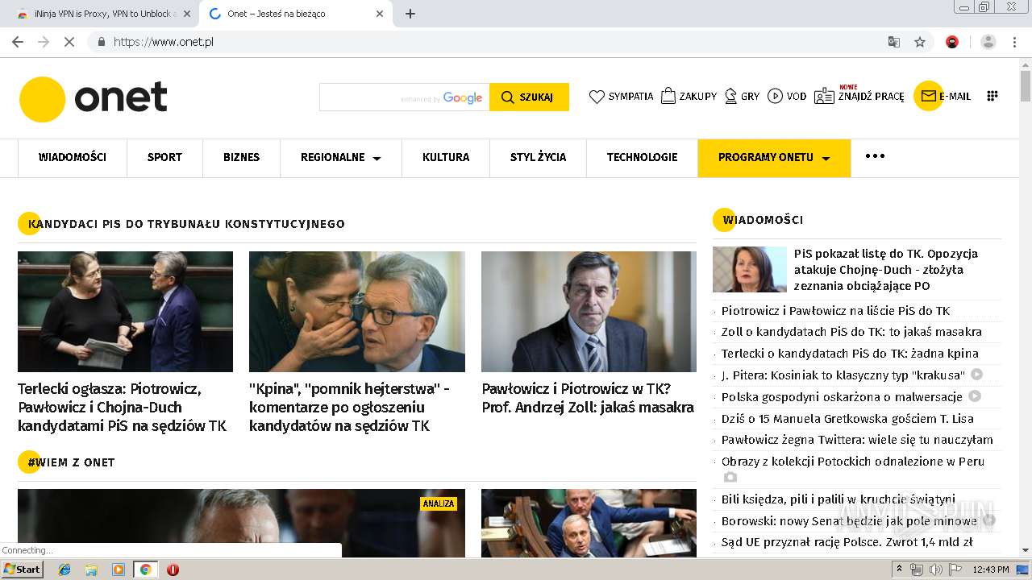
Task: Open a new browser tab
Action: pyautogui.click(x=410, y=14)
